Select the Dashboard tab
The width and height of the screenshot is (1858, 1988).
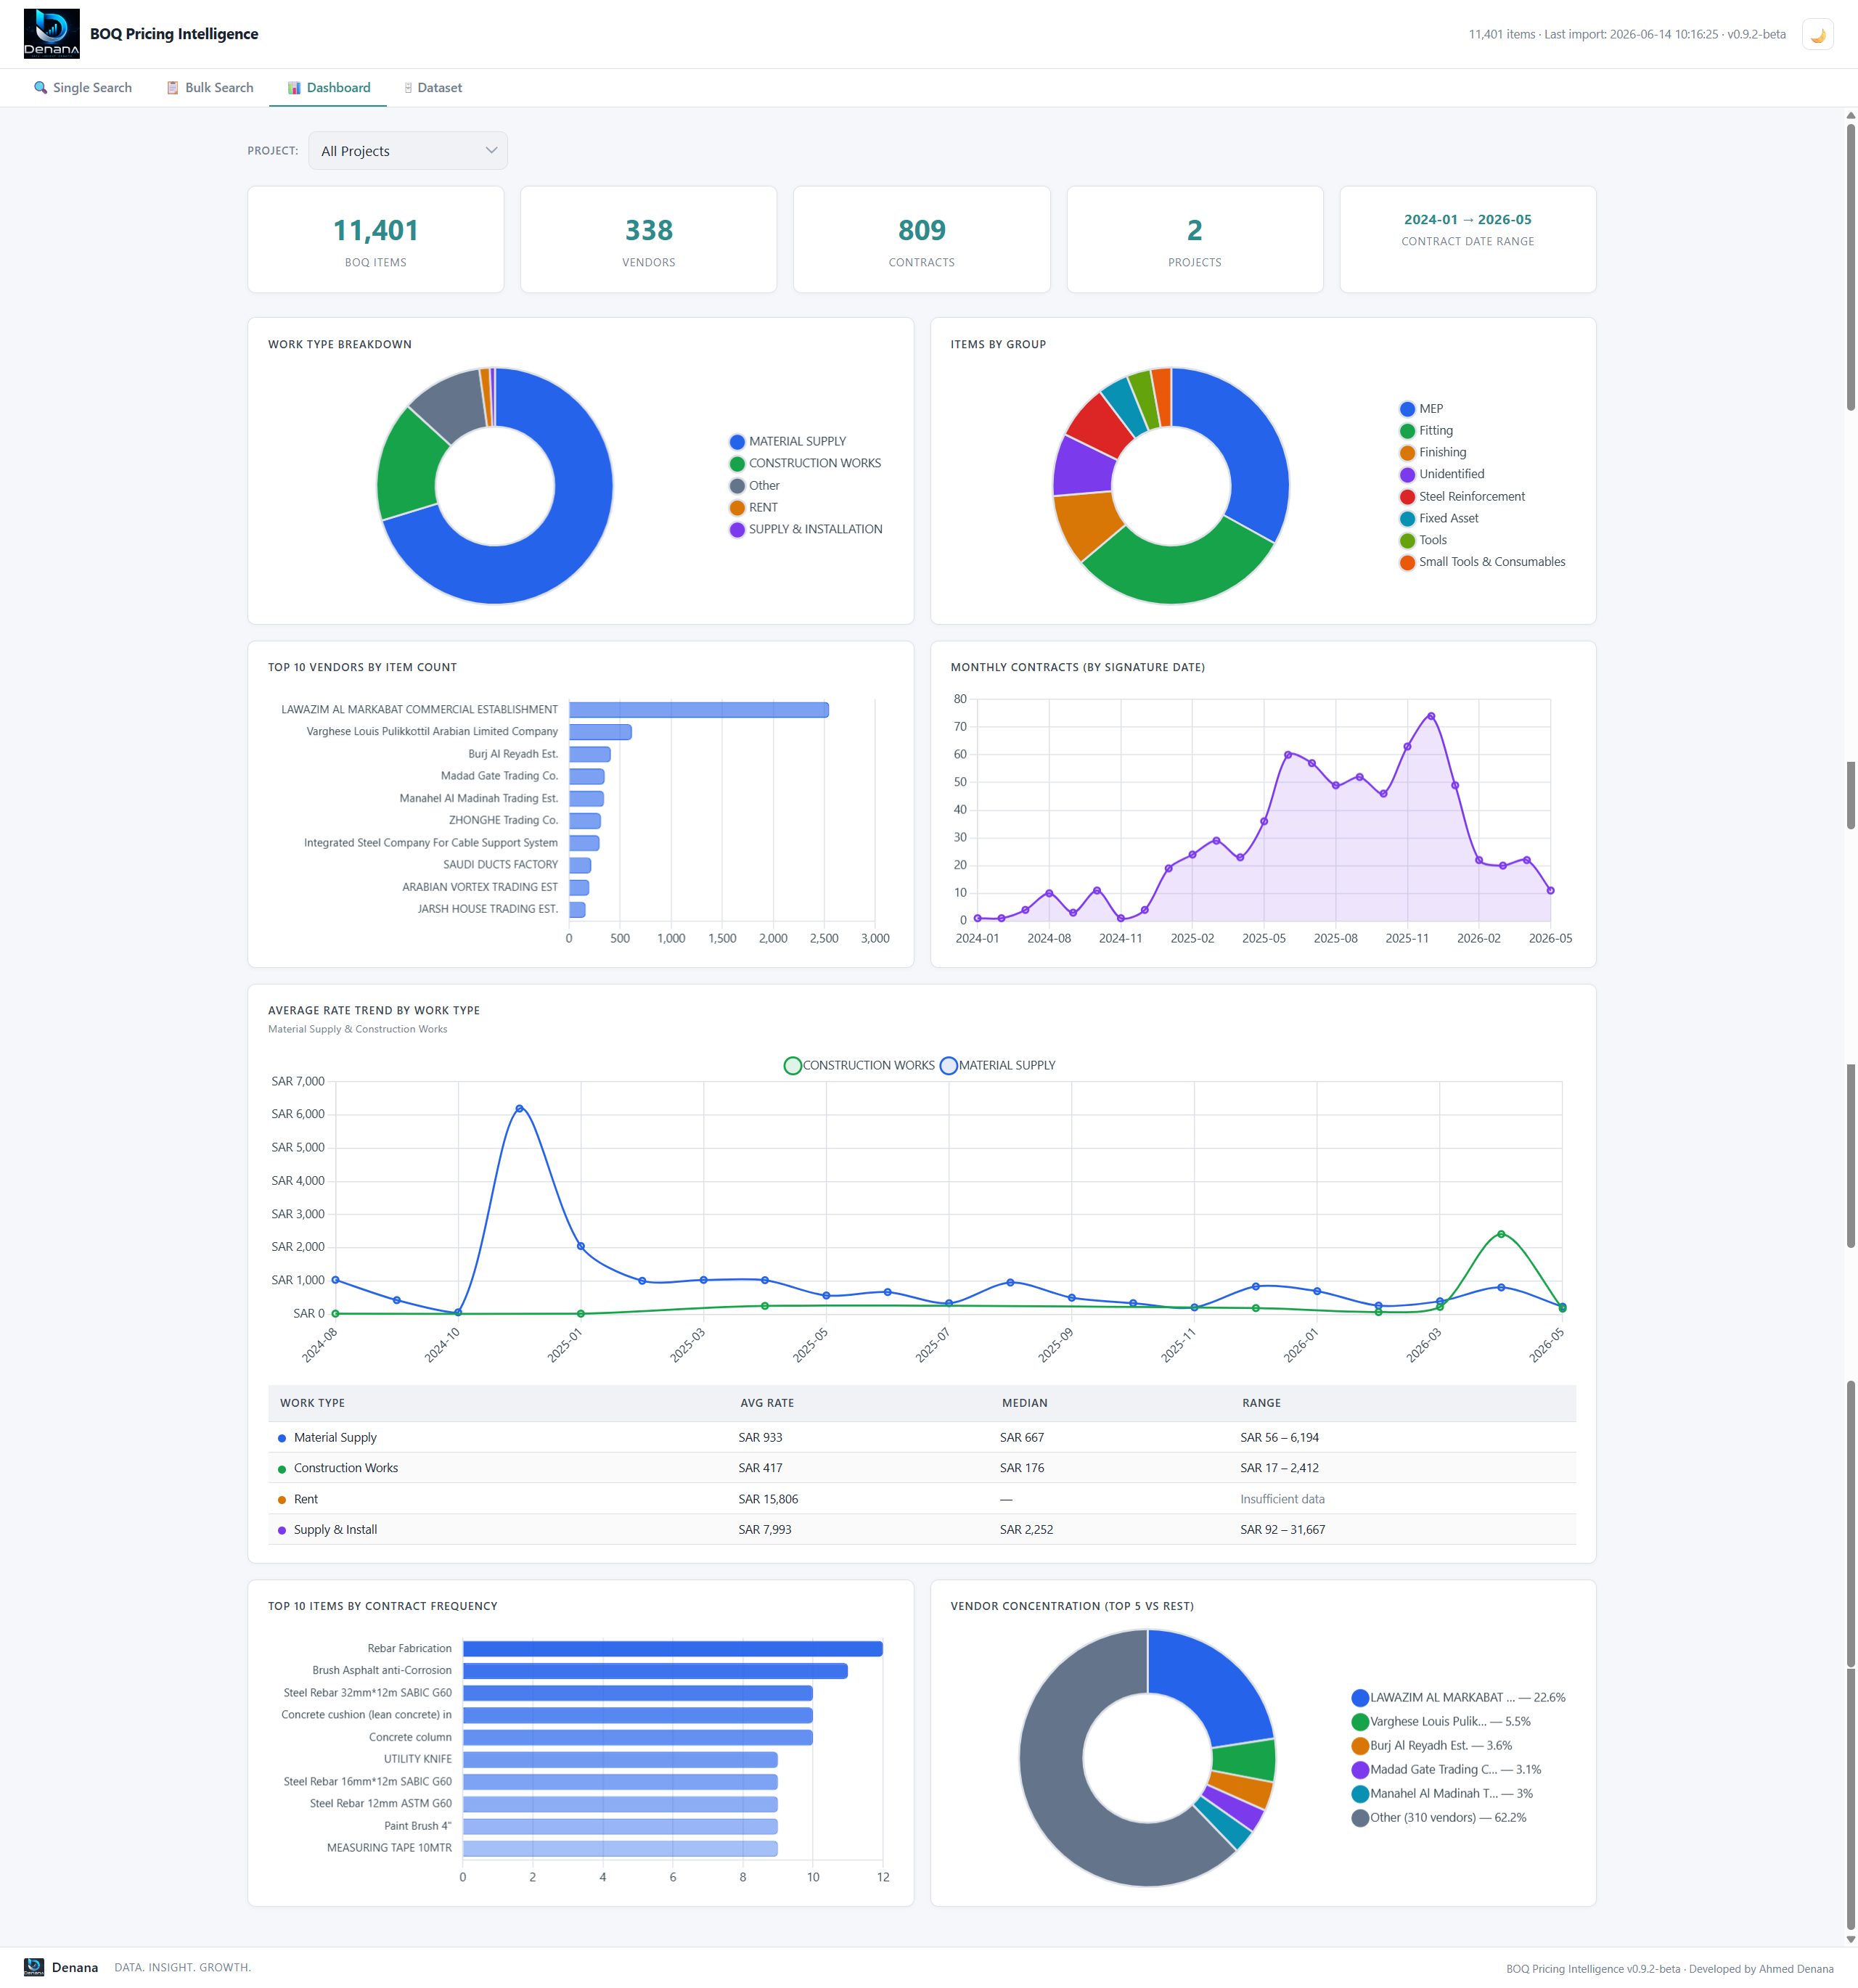(x=328, y=88)
